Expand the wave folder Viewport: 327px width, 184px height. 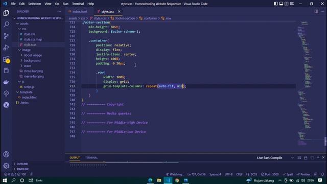(27, 66)
